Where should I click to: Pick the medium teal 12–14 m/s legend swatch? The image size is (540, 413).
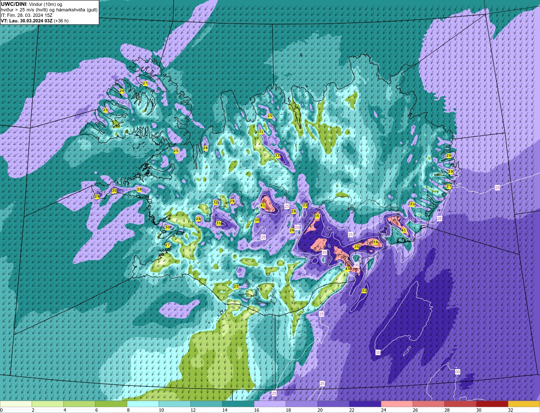tap(206, 404)
